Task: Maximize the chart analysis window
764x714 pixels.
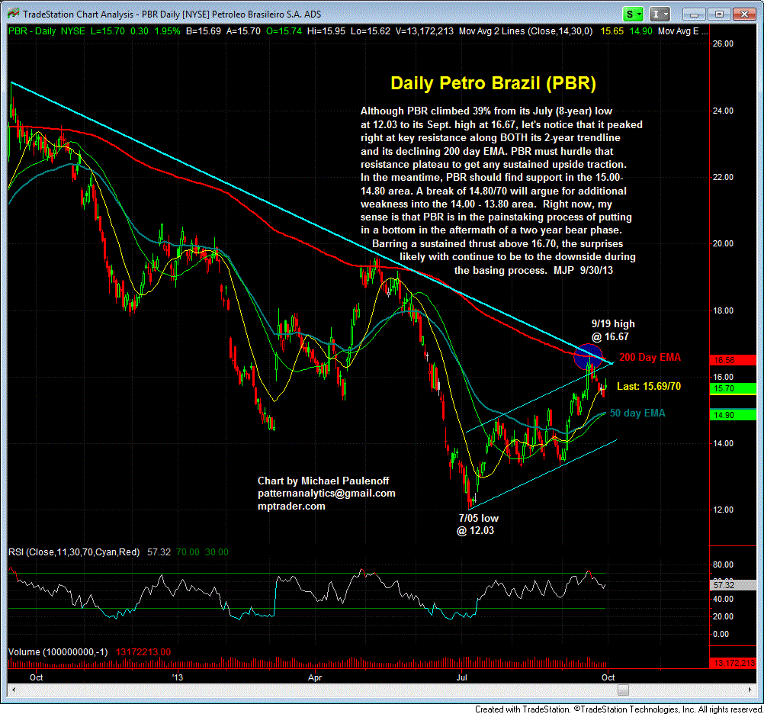Action: click(x=719, y=14)
